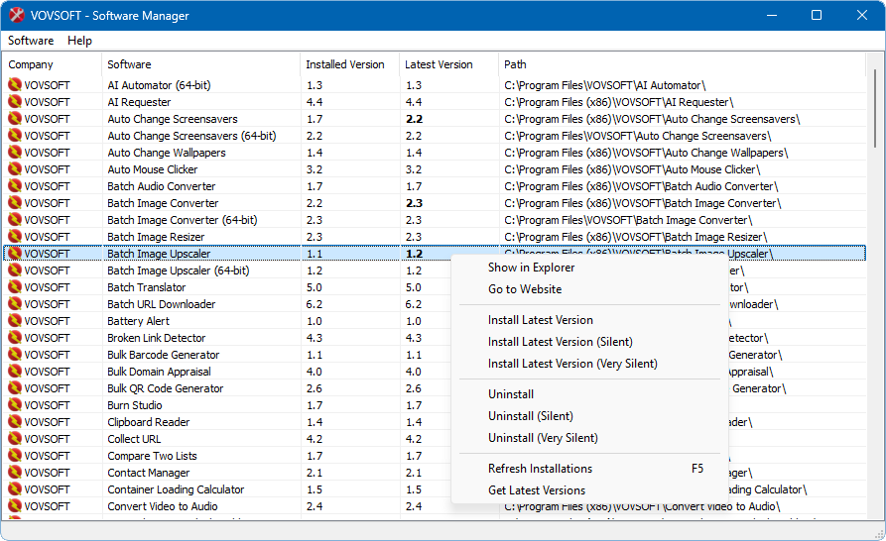Click the icon in Bulk Barcode Generator row

point(15,355)
